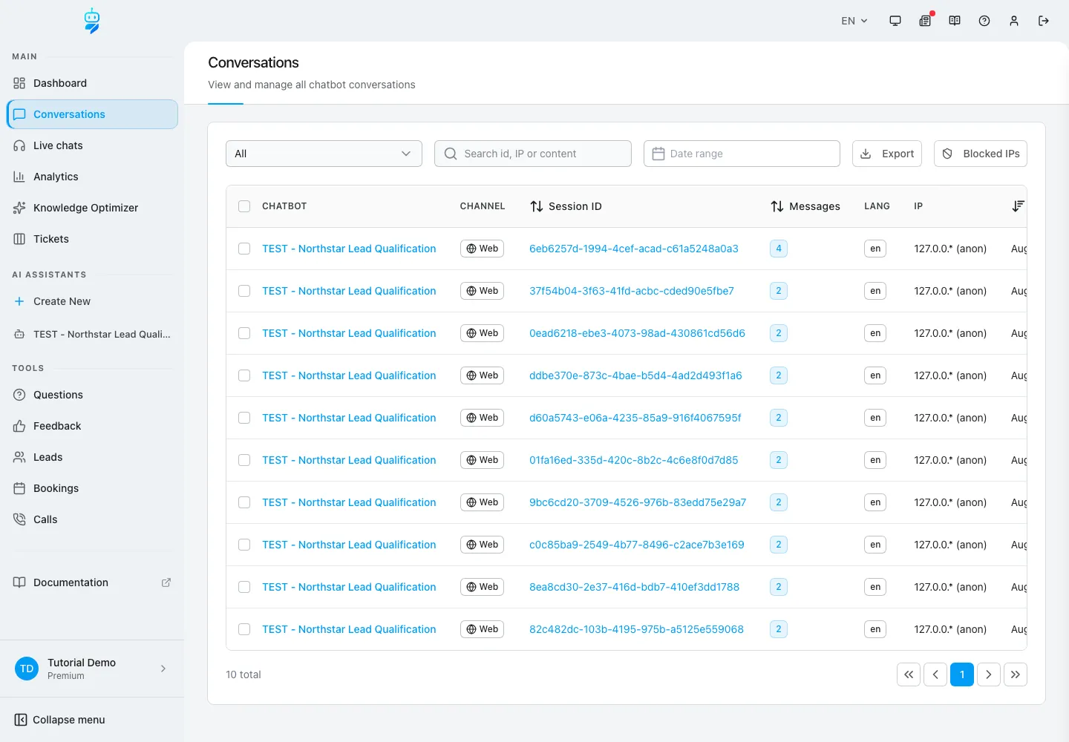Click the logout icon
Image resolution: width=1069 pixels, height=742 pixels.
coord(1044,21)
